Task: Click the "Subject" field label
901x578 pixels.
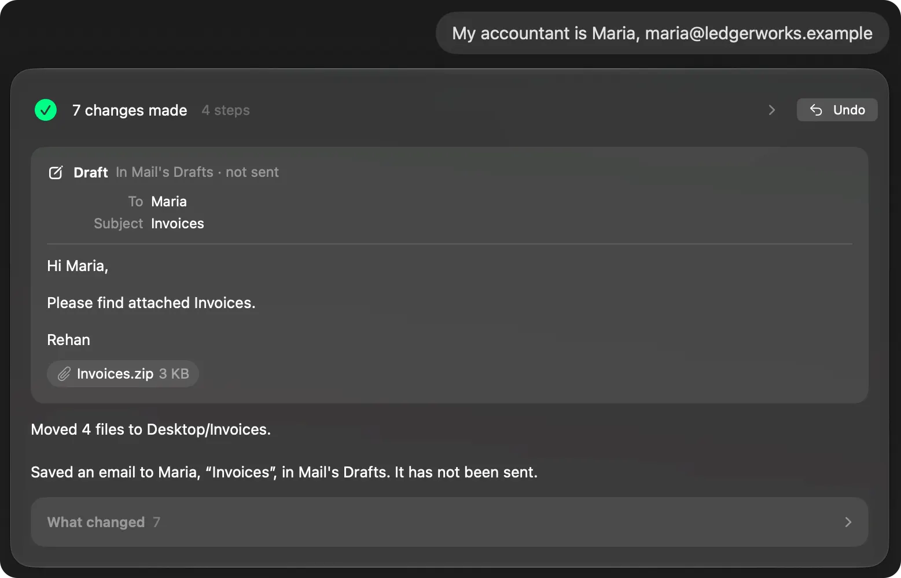Action: 118,223
